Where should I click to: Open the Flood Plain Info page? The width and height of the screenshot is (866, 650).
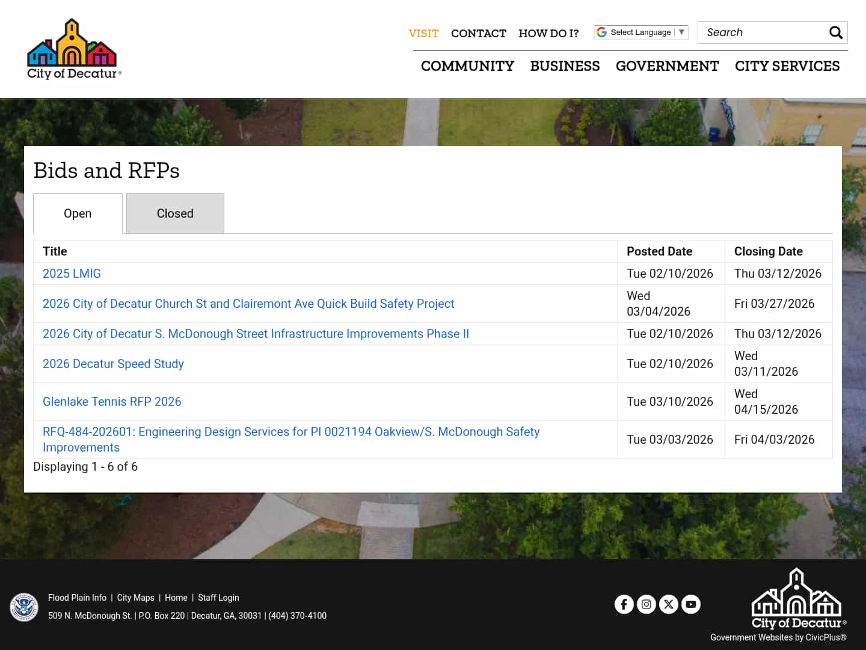77,598
